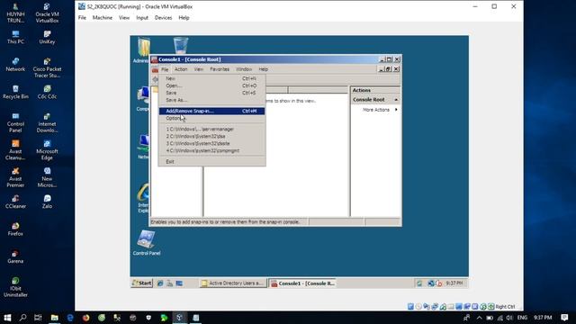576x324 pixels.
Task: Select the Zalo desktop icon
Action: point(47,202)
